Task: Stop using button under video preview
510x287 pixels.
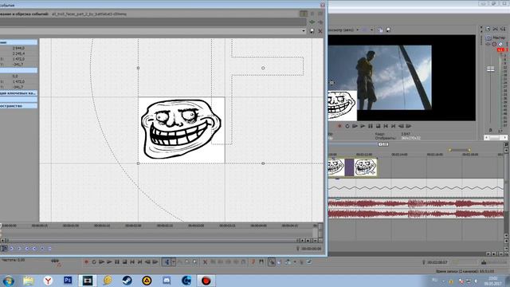Action: tap(378, 126)
